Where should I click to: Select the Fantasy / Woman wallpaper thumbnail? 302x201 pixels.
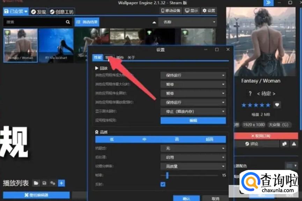tap(20, 45)
